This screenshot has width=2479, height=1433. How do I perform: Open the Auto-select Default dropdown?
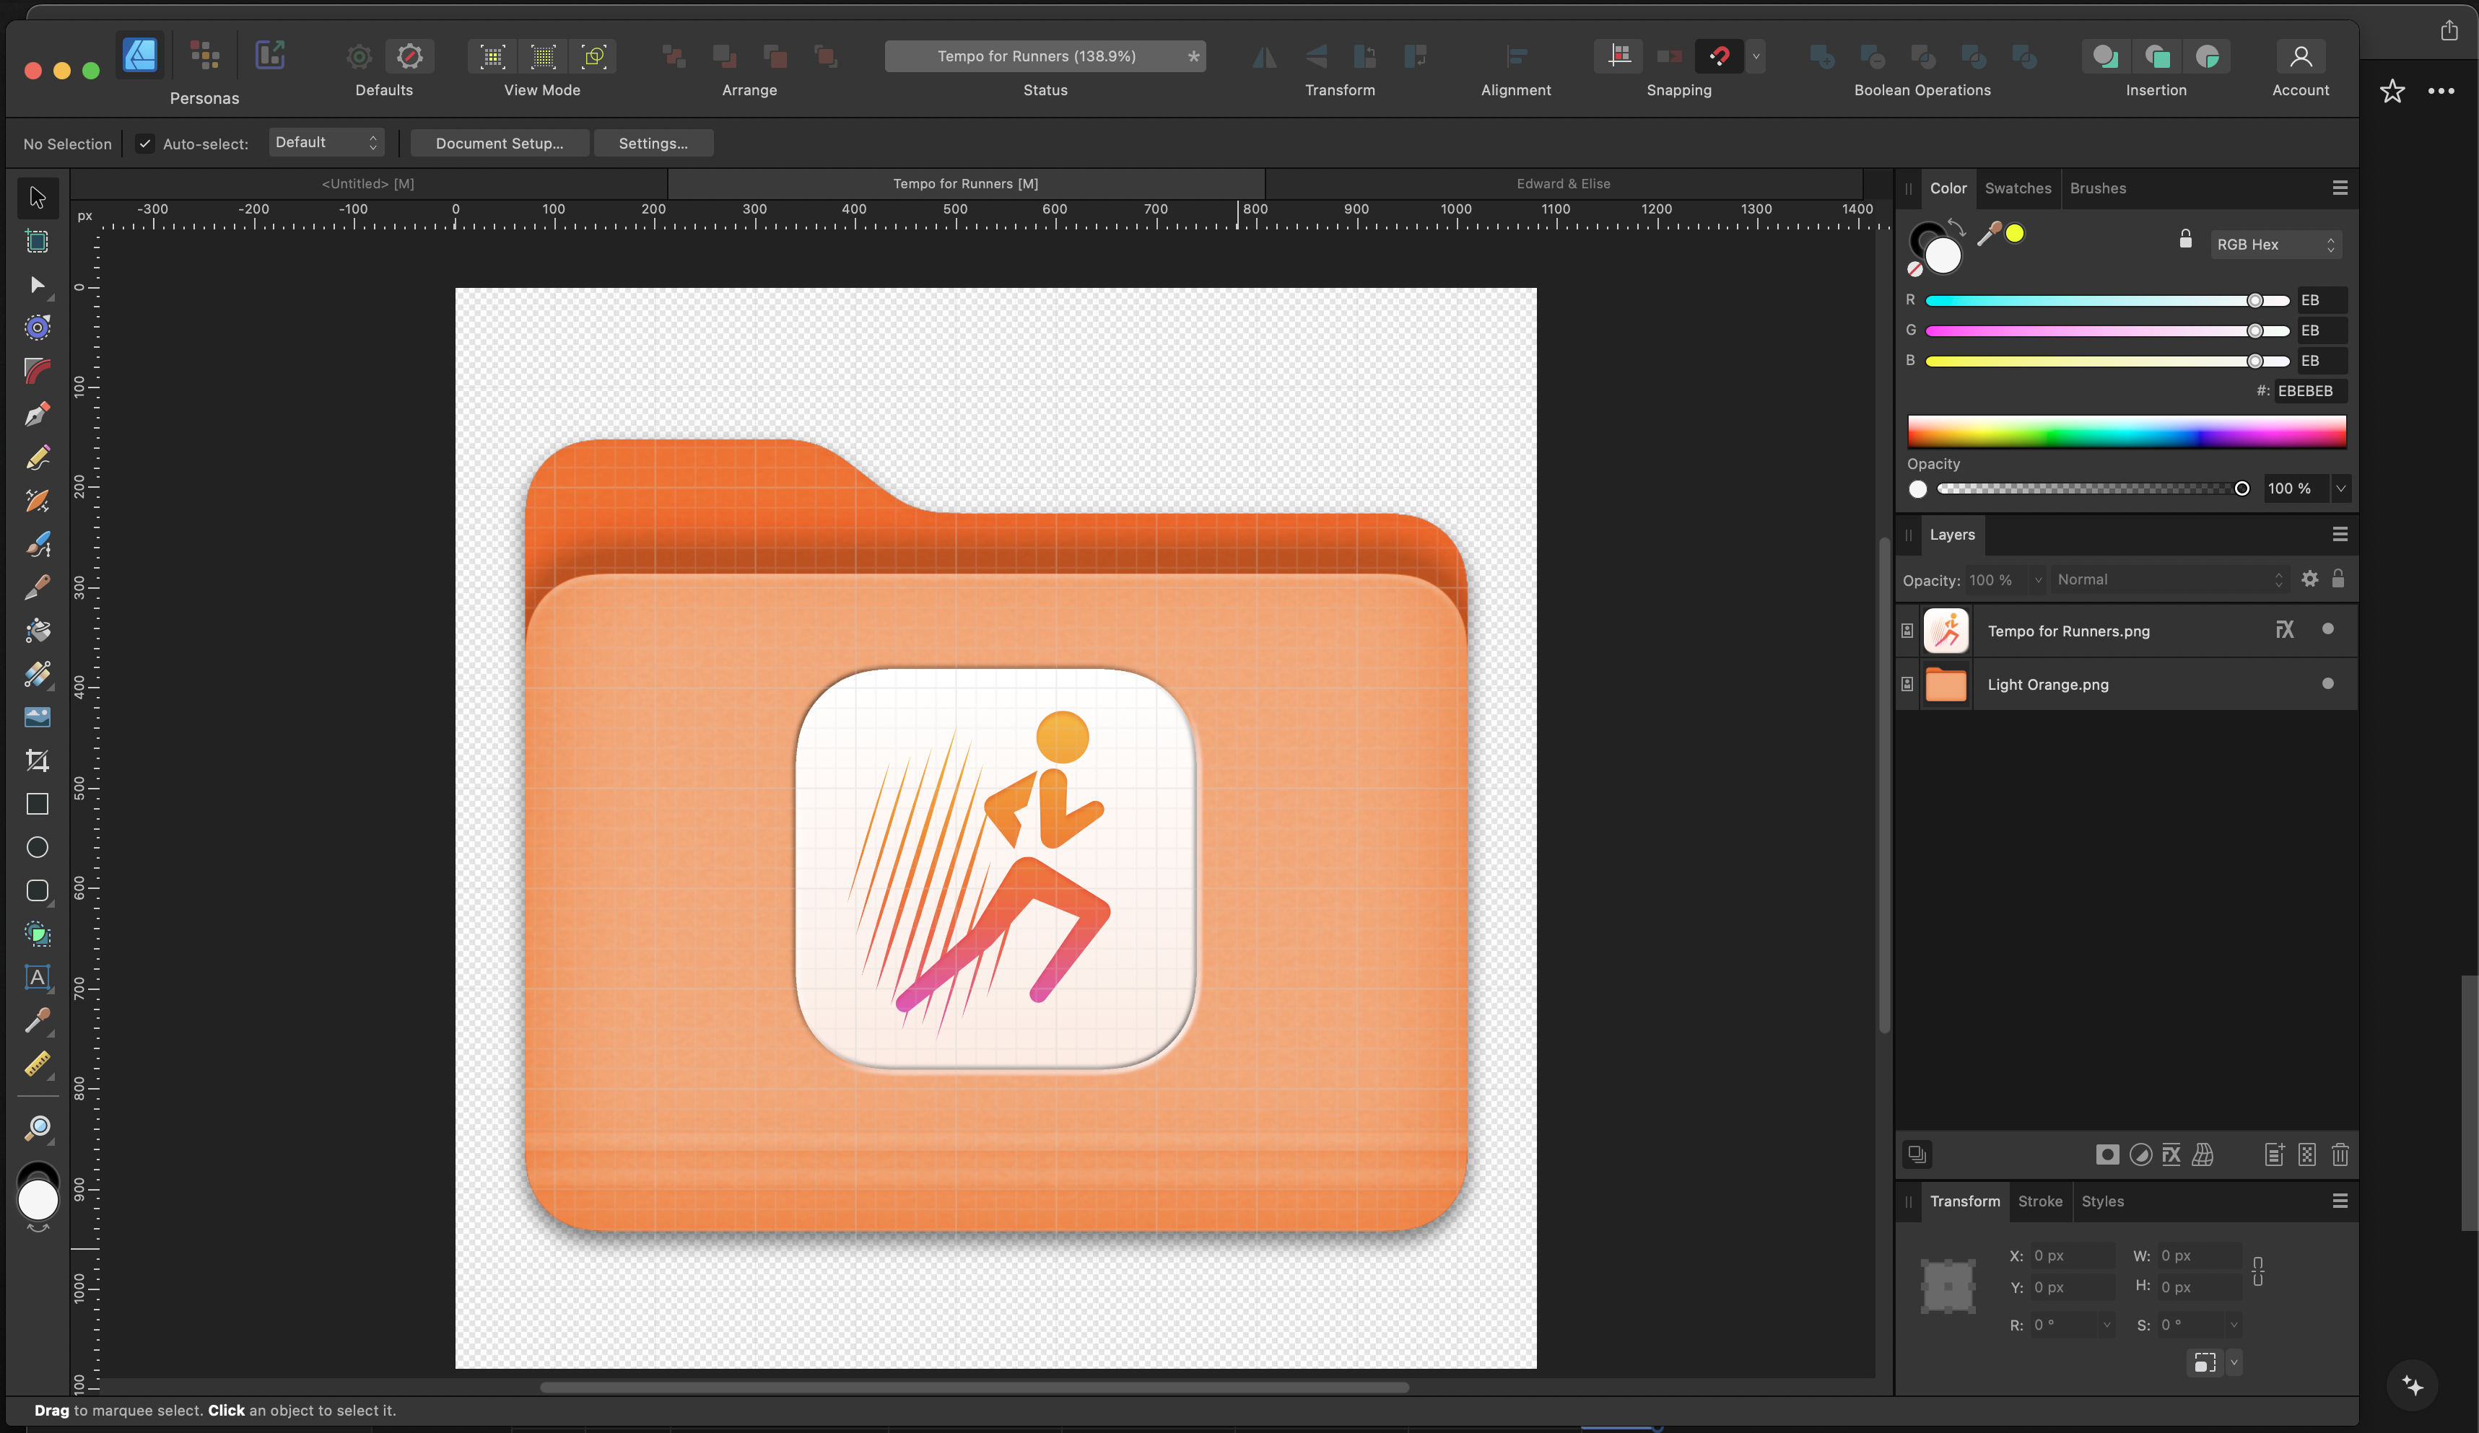point(326,143)
